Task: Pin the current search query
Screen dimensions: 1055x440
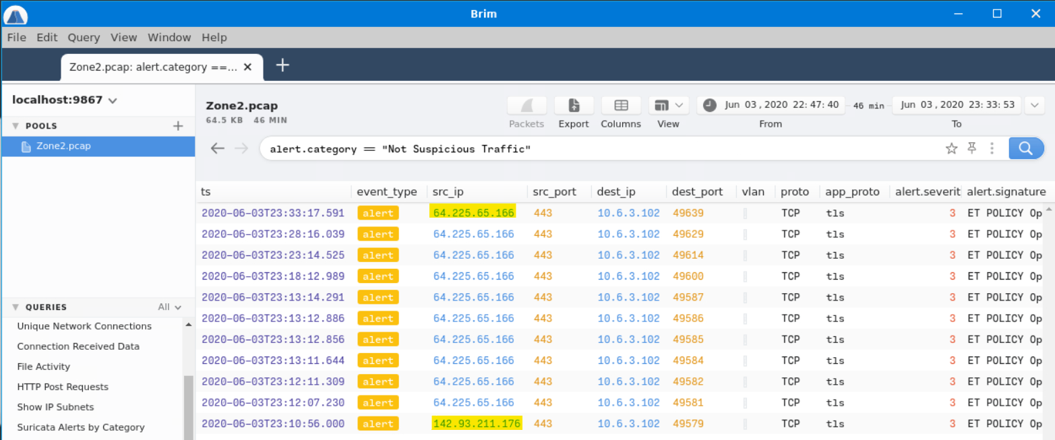Action: 971,148
